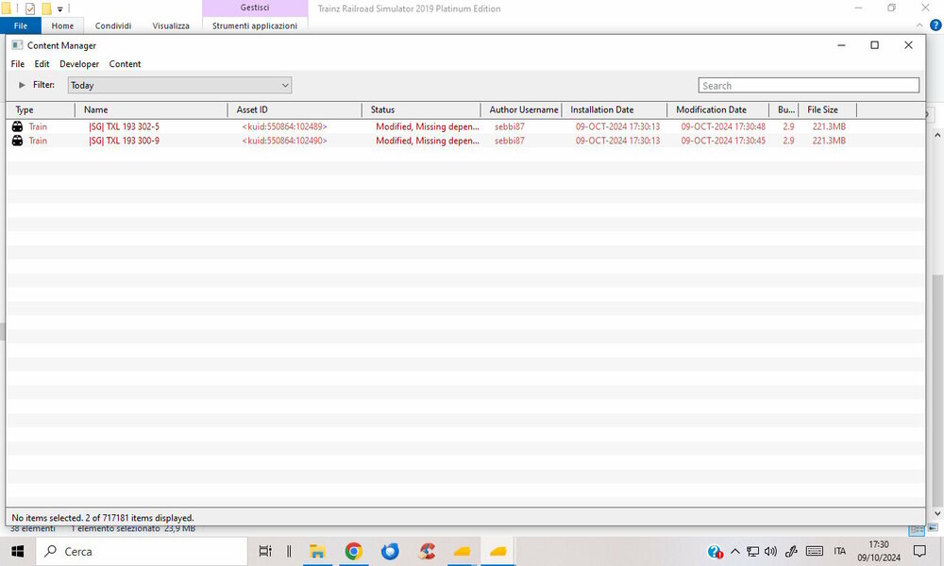Click Explorer details view icon
Image resolution: width=944 pixels, height=566 pixels.
(917, 530)
